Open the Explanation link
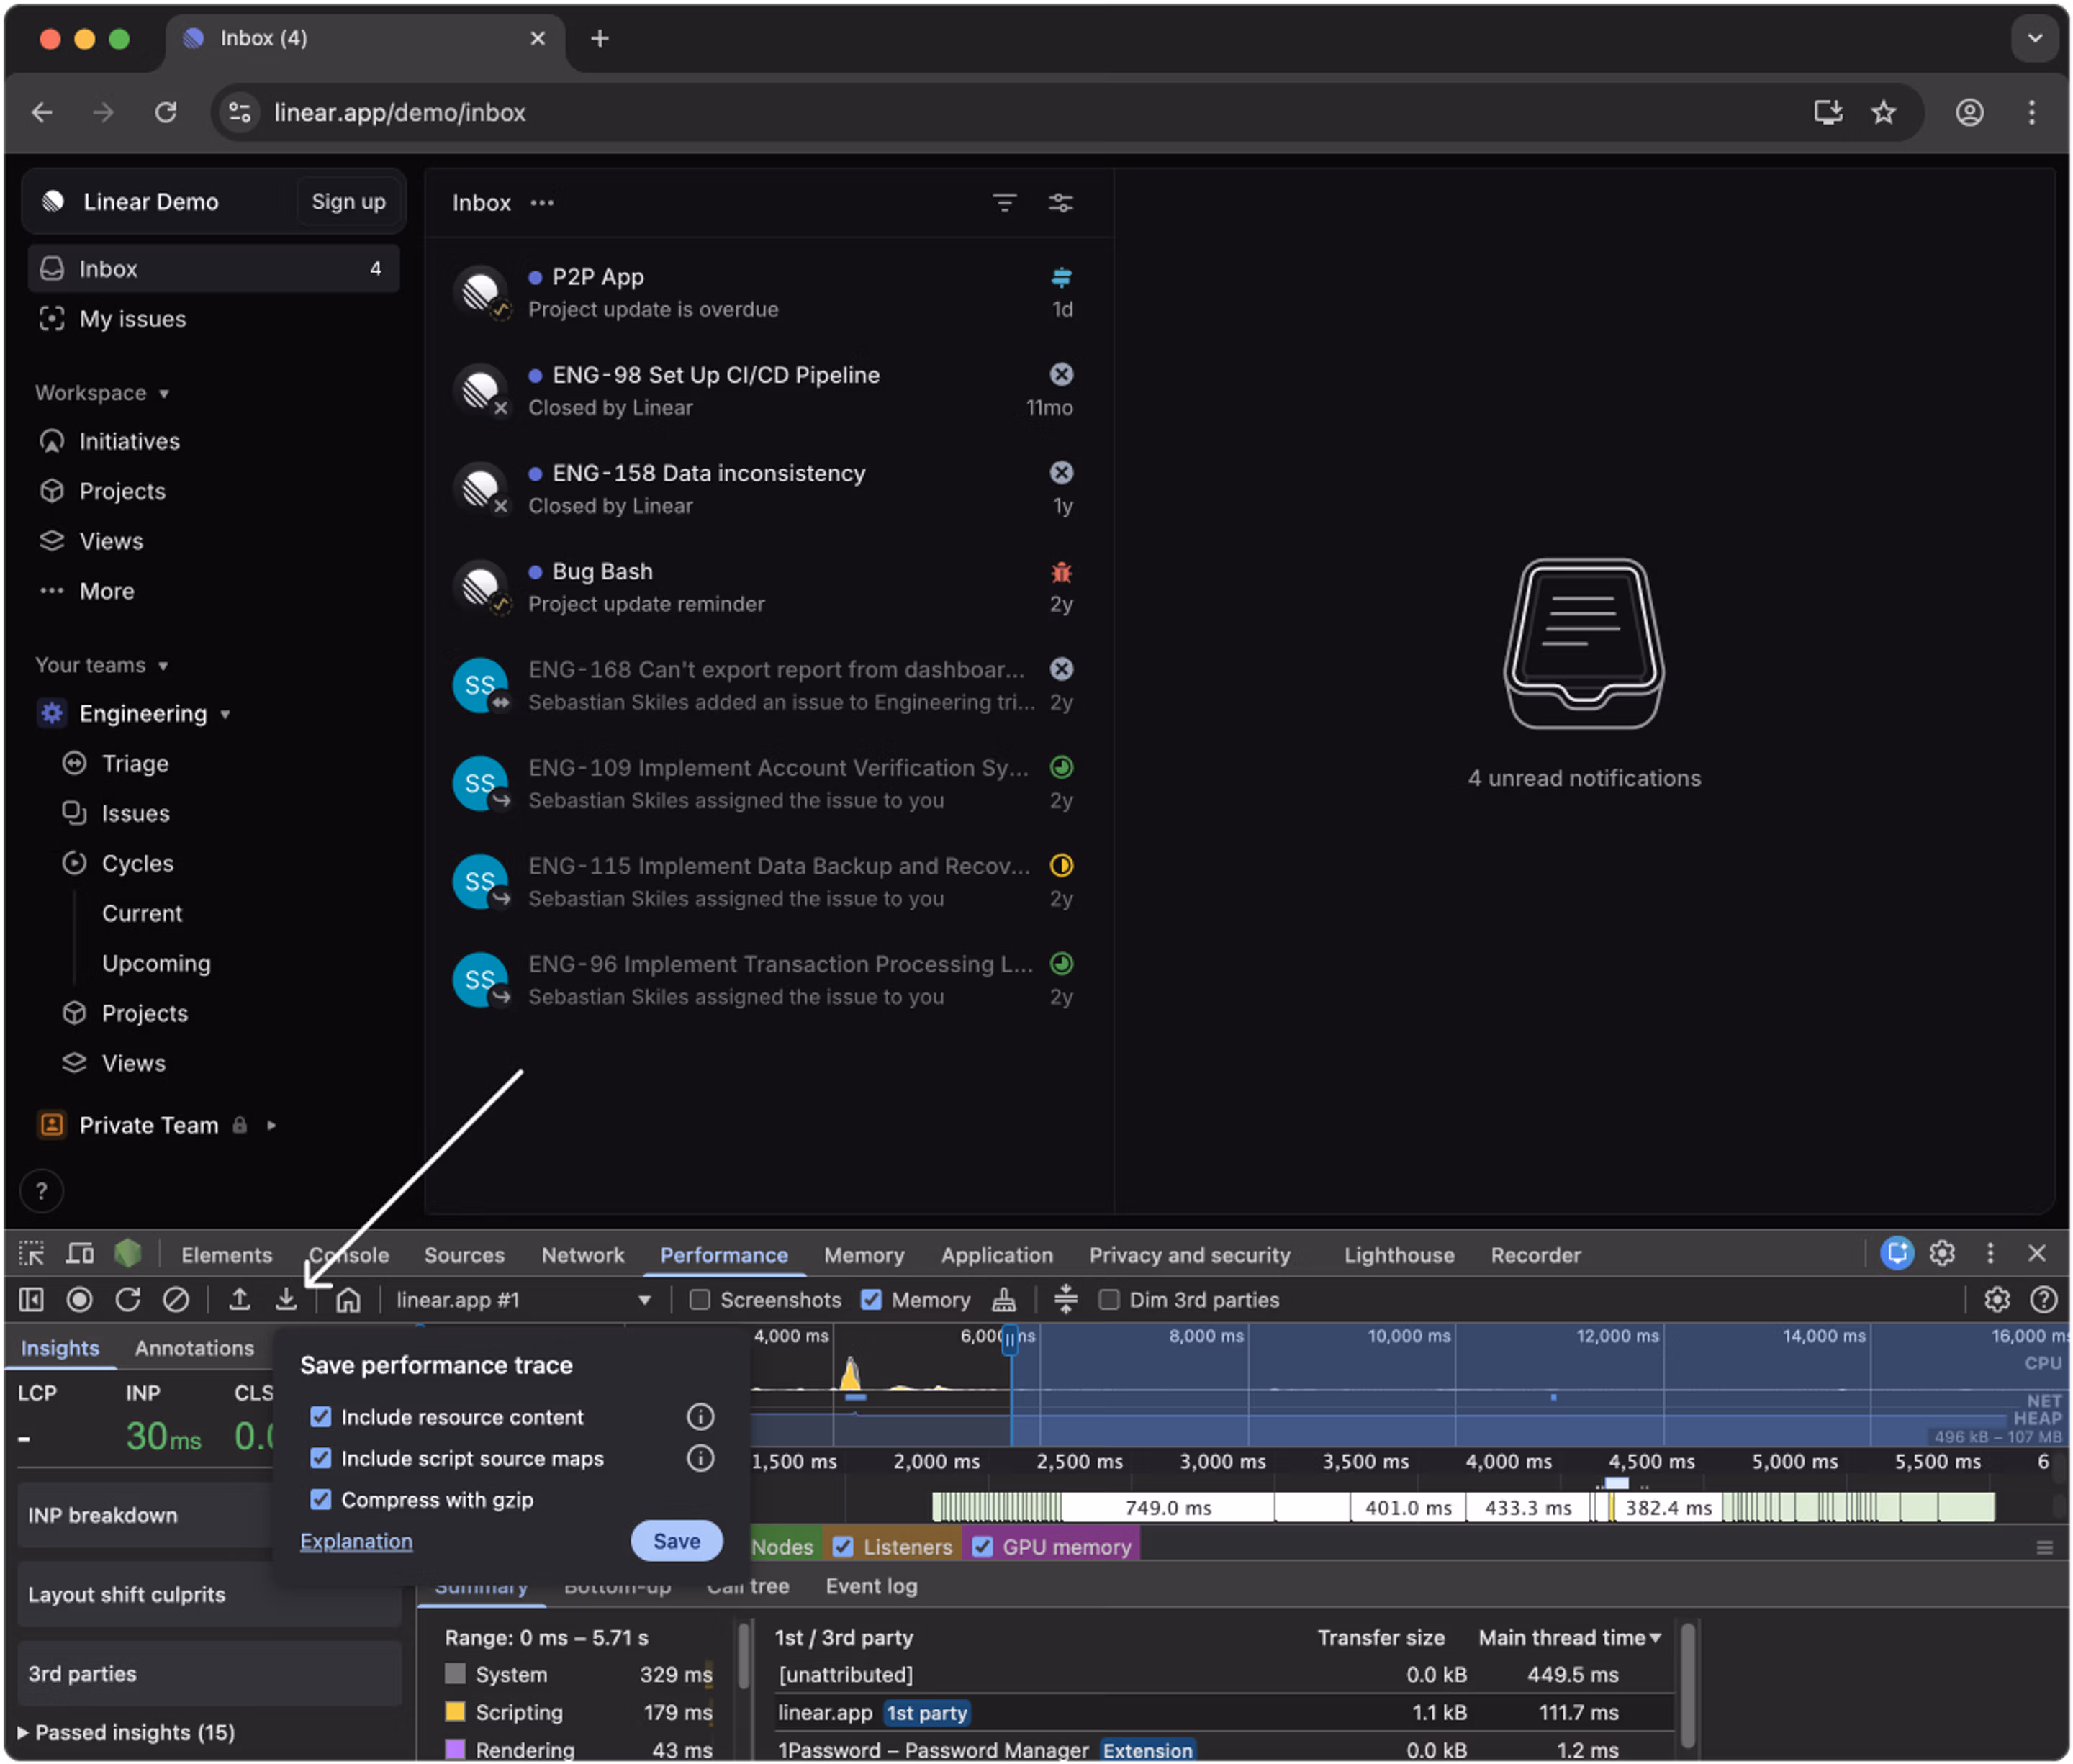2073x1764 pixels. [356, 1541]
